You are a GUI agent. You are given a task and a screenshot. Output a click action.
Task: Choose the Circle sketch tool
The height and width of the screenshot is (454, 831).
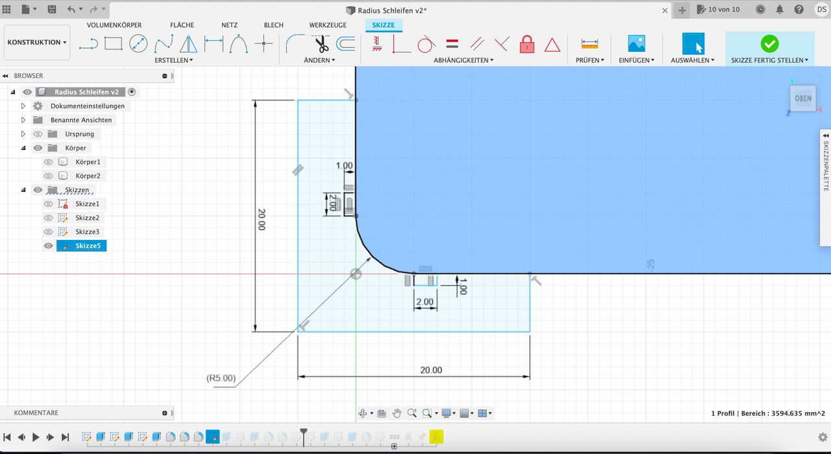(138, 44)
